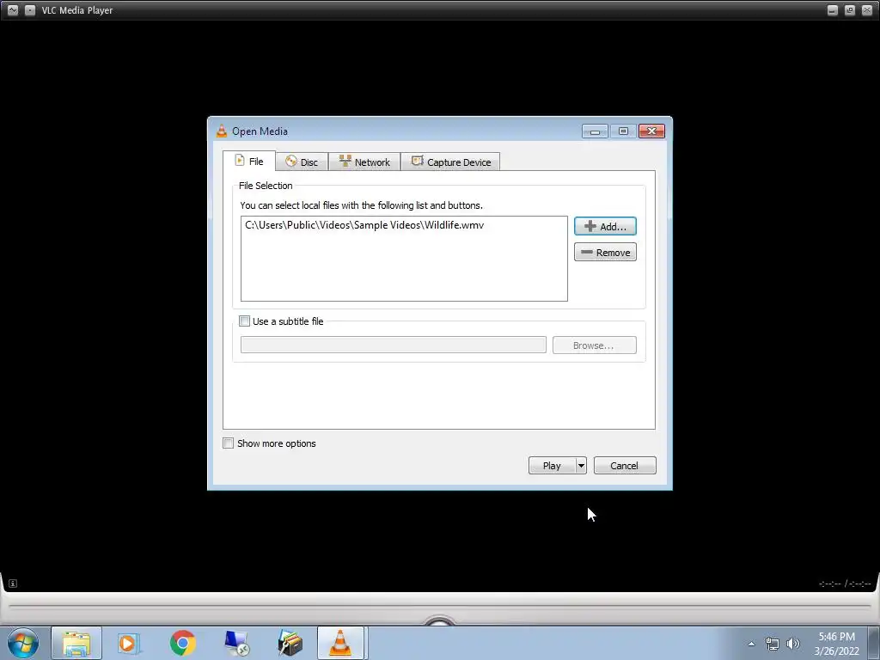Click the Add... button
This screenshot has height=660, width=880.
click(x=605, y=226)
